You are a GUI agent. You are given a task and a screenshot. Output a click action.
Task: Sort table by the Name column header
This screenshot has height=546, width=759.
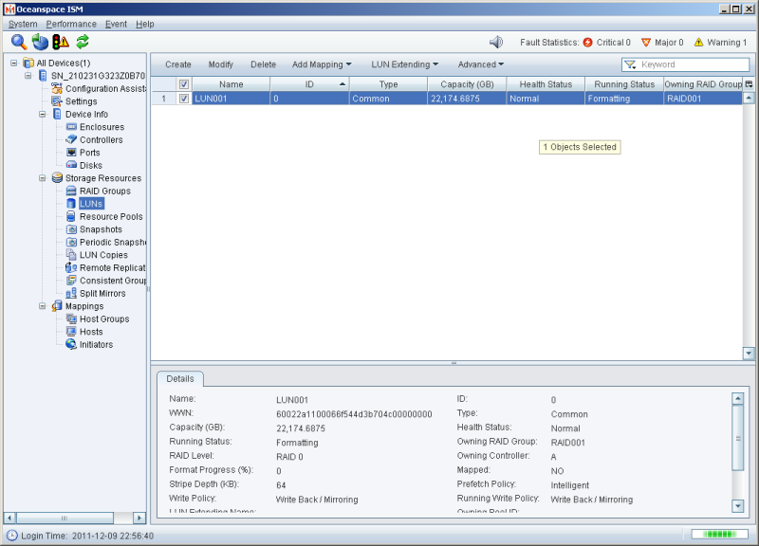[231, 84]
